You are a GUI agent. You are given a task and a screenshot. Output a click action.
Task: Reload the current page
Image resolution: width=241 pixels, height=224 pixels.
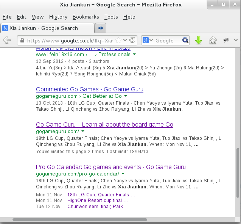(x=132, y=40)
